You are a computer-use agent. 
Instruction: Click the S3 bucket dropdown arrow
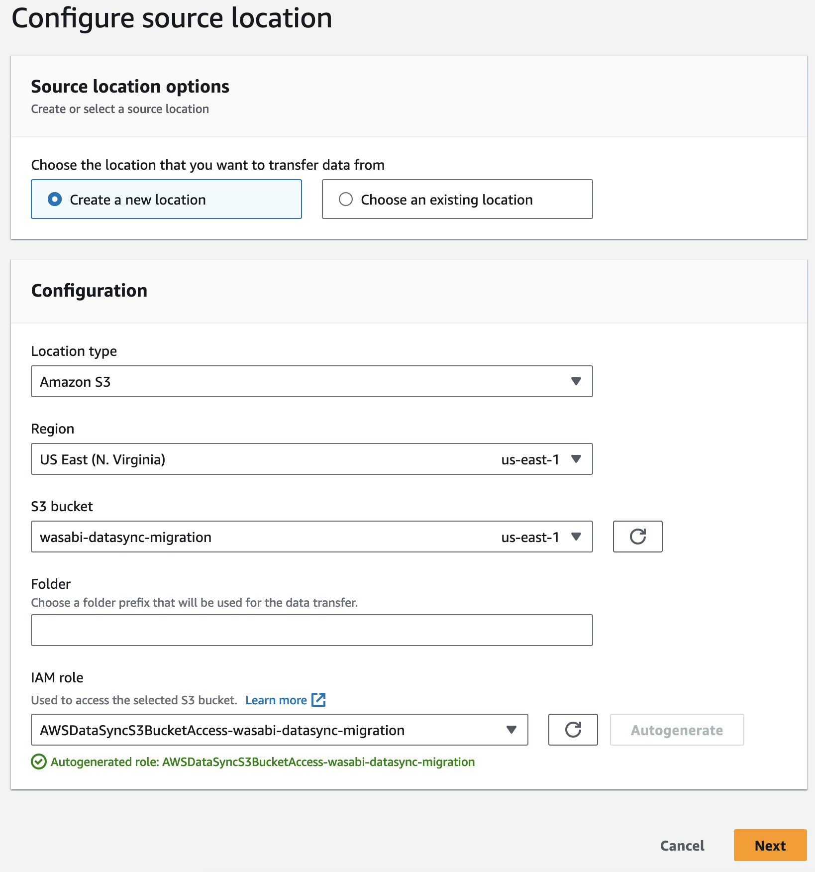coord(576,537)
